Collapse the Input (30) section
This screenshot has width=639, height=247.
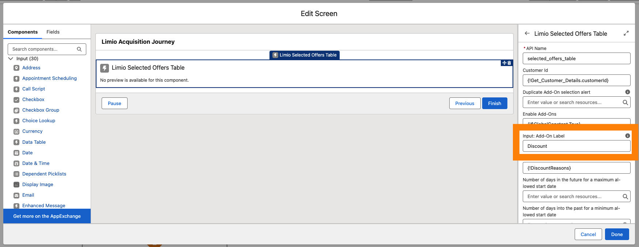(11, 58)
